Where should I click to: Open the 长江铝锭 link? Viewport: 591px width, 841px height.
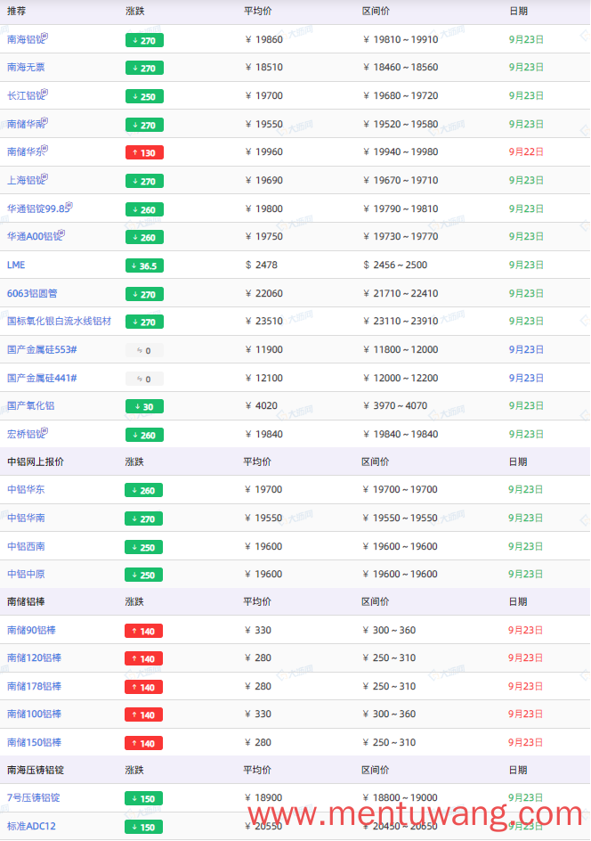click(25, 96)
